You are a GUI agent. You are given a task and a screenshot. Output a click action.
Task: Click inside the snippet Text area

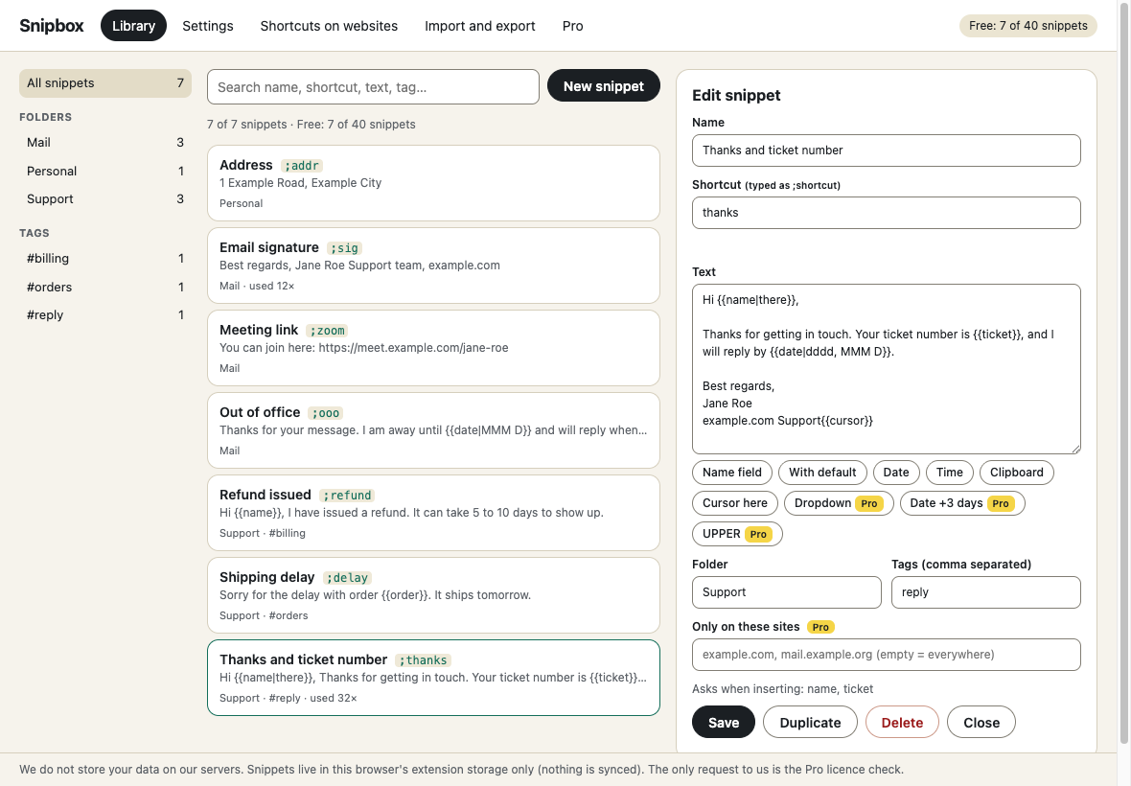[887, 368]
